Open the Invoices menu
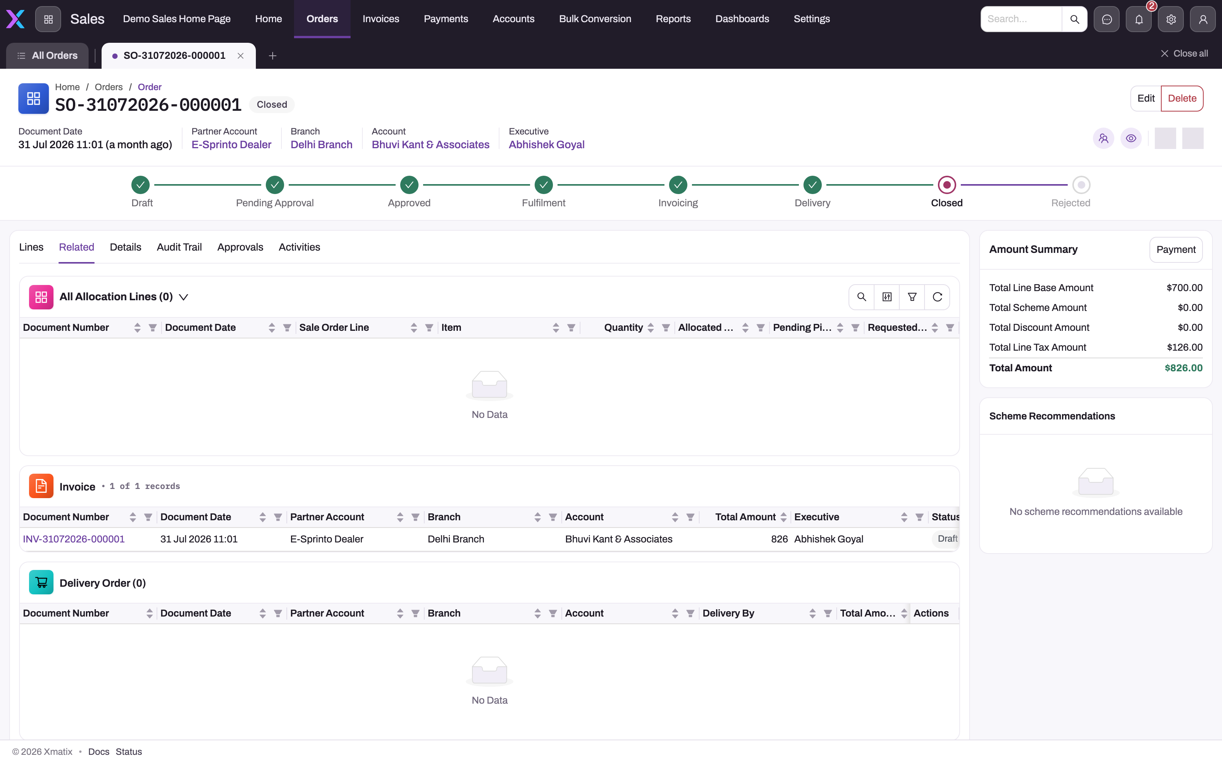The height and width of the screenshot is (764, 1222). [x=381, y=19]
